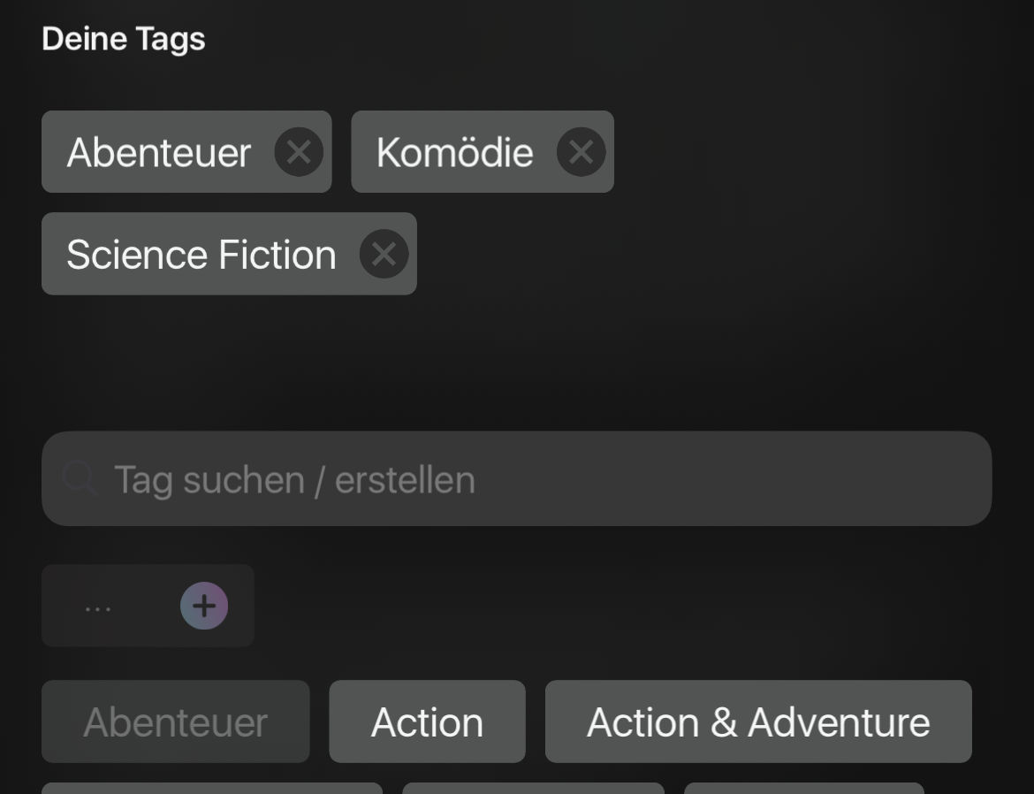
Task: Select the Science Fiction label in your tags
Action: [201, 255]
